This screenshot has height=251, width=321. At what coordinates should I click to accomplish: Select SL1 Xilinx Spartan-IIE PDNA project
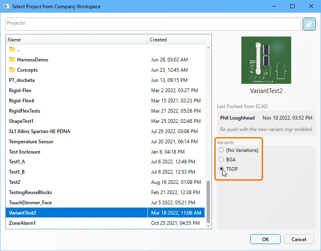pos(105,131)
